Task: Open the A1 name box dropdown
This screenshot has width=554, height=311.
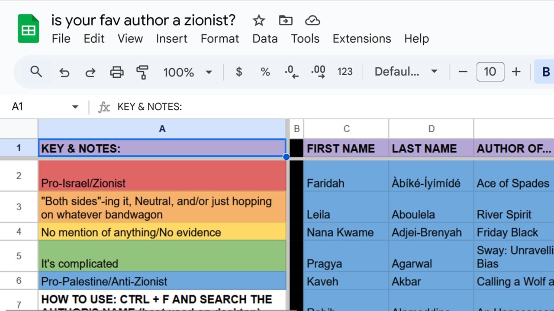Action: tap(75, 107)
